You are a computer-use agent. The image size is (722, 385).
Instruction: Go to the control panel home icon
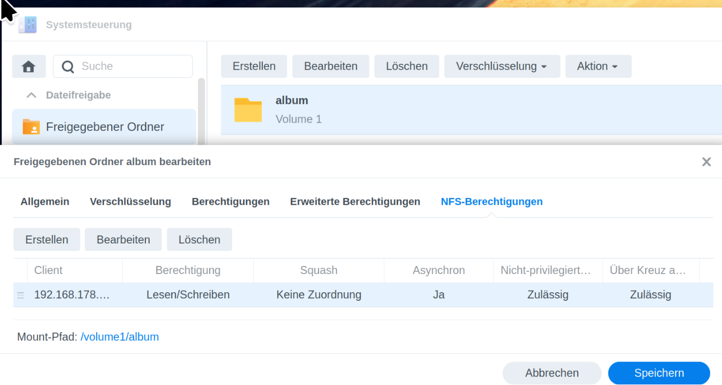click(29, 66)
